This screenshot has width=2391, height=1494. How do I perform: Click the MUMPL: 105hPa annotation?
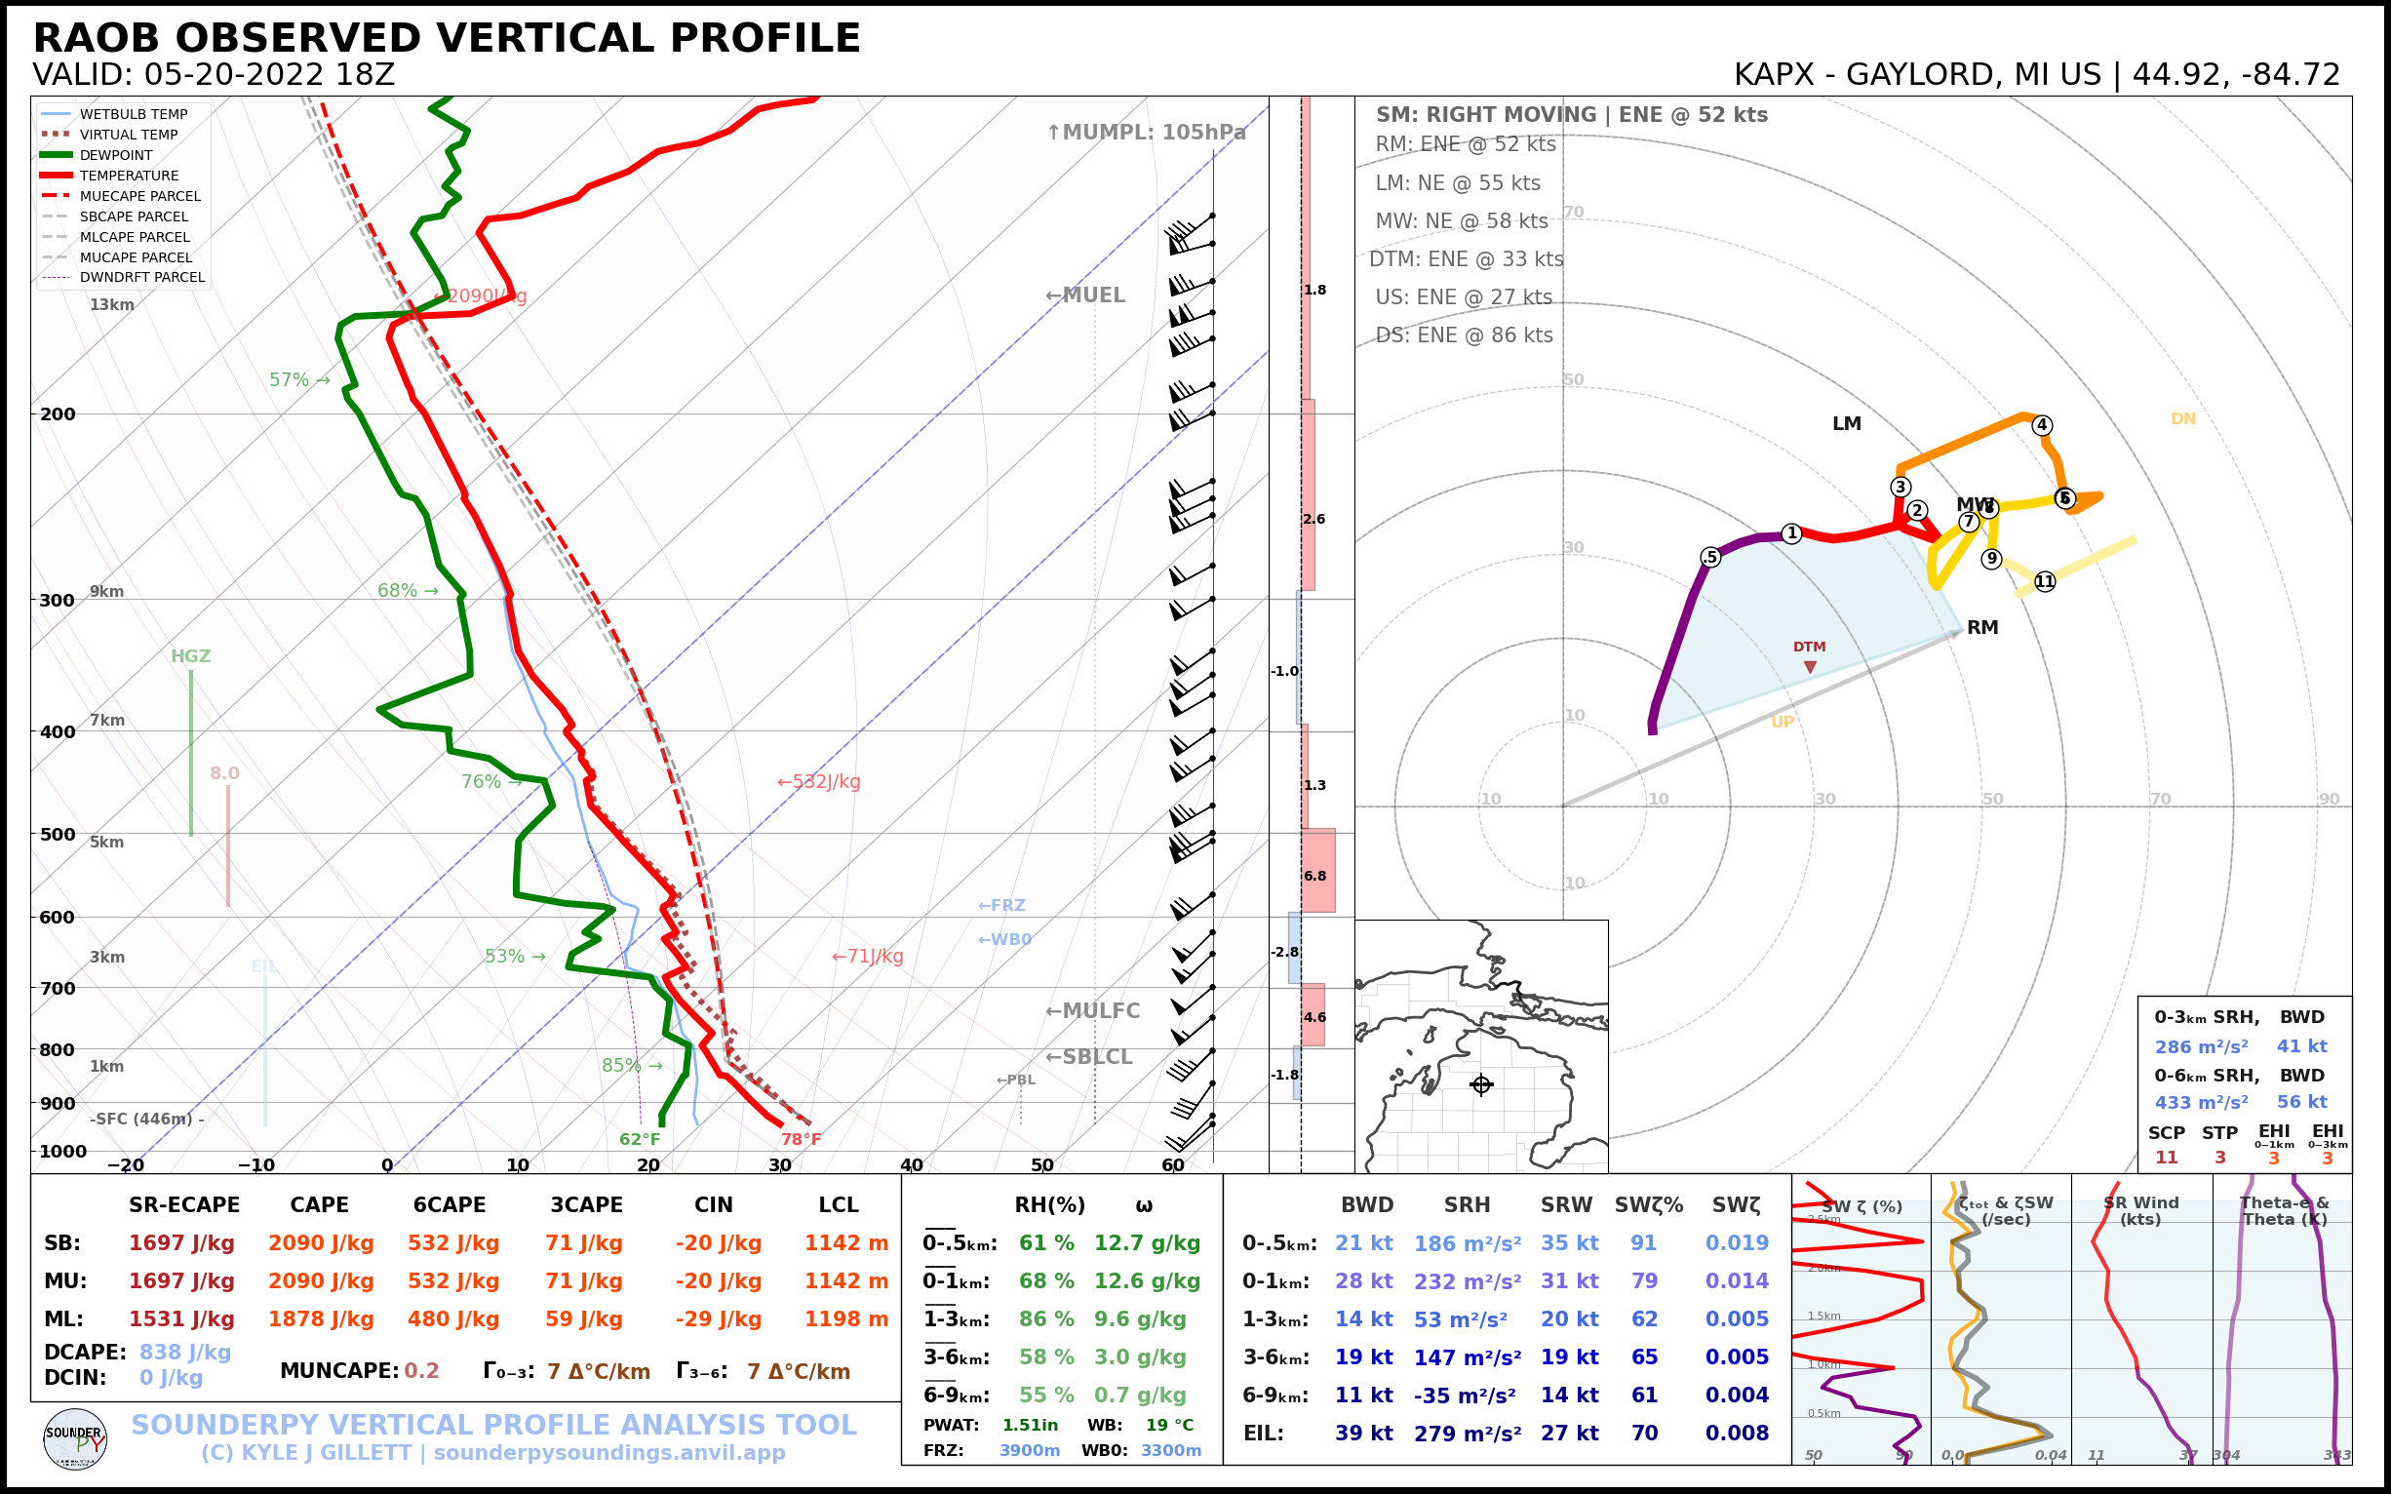point(1146,133)
